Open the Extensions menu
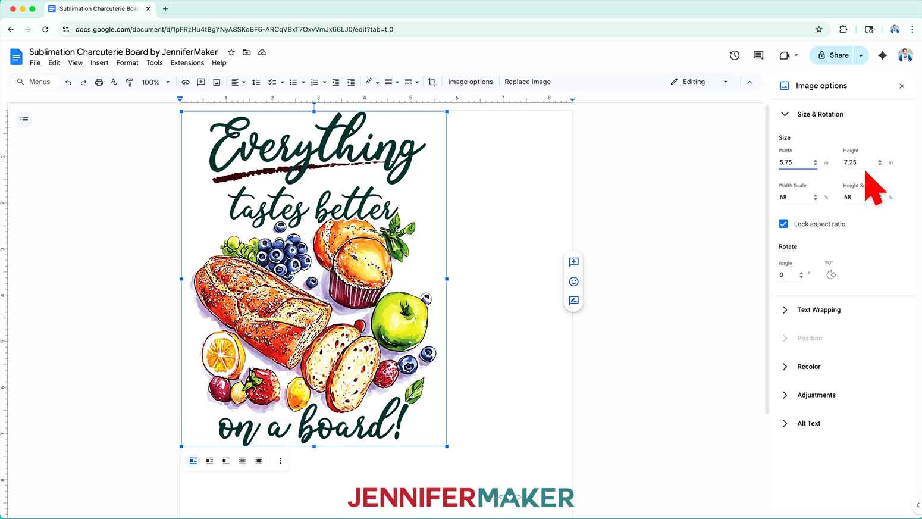This screenshot has height=519, width=922. coord(187,63)
